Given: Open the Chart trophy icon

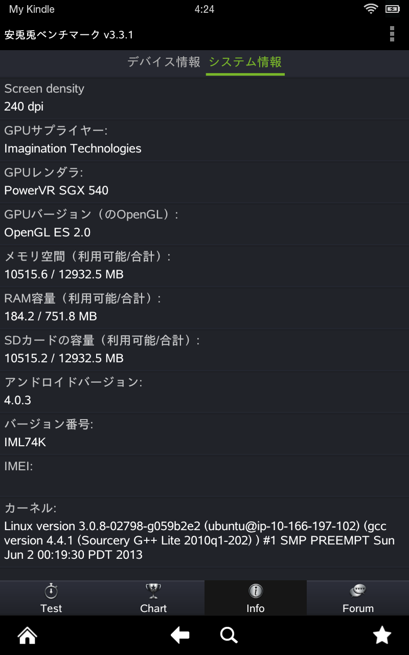Looking at the screenshot, I should click(x=153, y=592).
